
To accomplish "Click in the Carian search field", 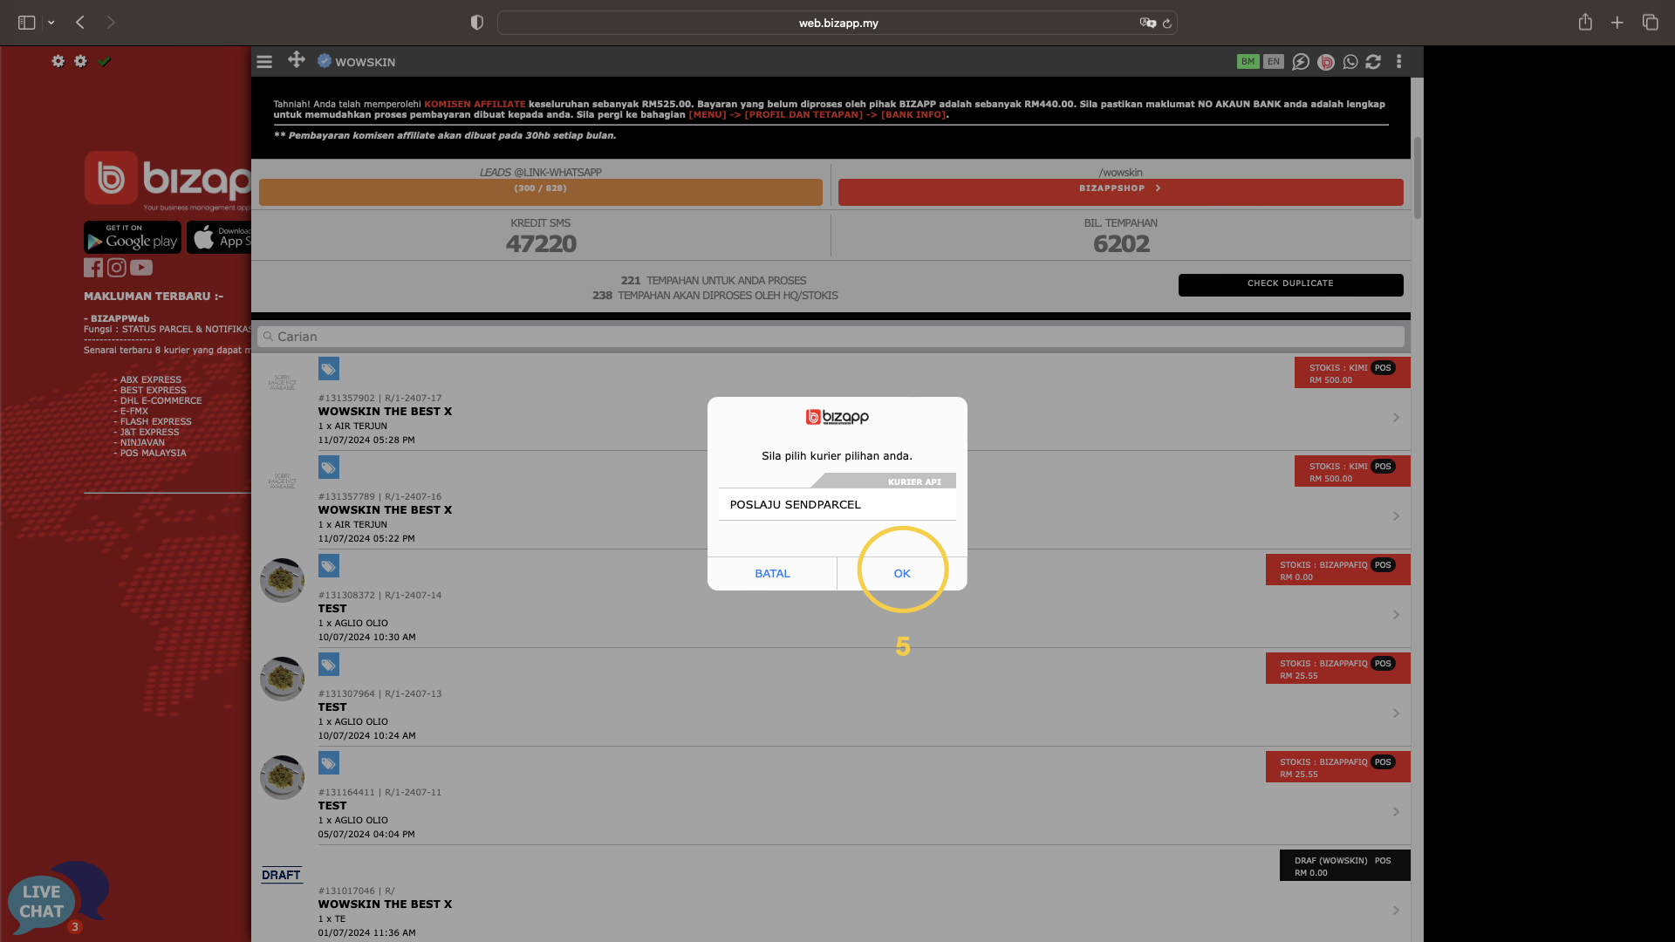I will pyautogui.click(x=831, y=337).
